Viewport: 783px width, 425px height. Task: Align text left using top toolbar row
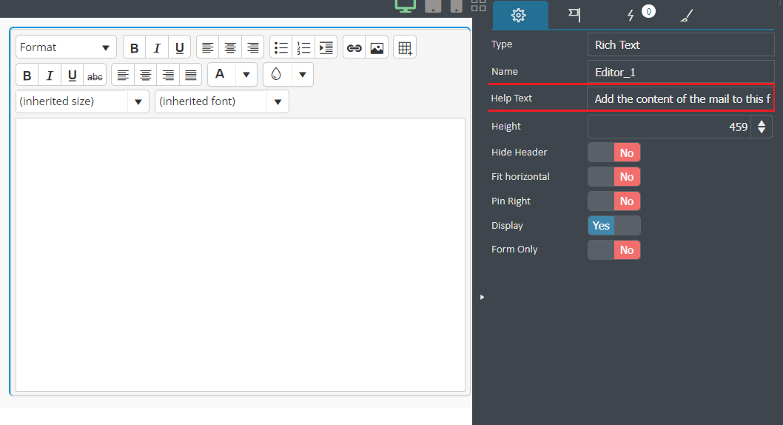[x=208, y=47]
